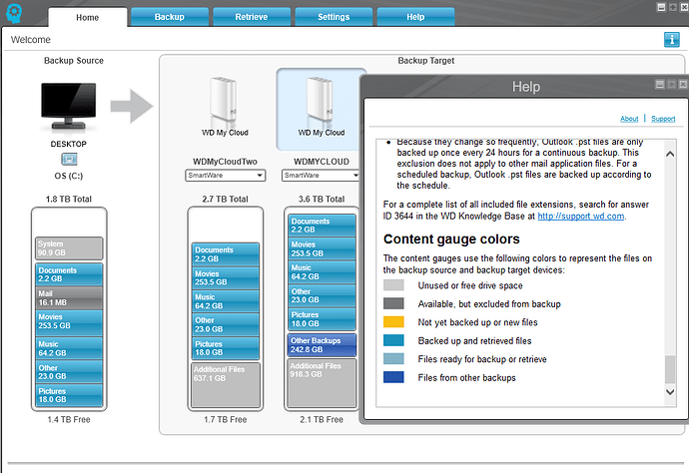Select Music 64.2 GB in source gauge
The height and width of the screenshot is (473, 689).
[69, 348]
